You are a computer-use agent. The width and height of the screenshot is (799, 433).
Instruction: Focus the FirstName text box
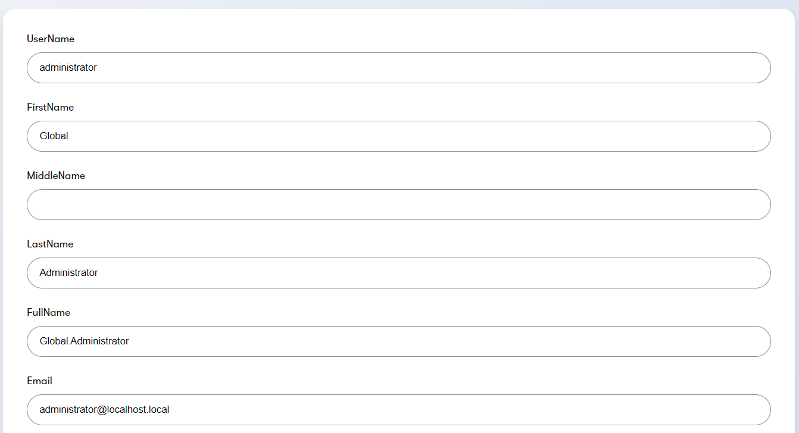399,136
